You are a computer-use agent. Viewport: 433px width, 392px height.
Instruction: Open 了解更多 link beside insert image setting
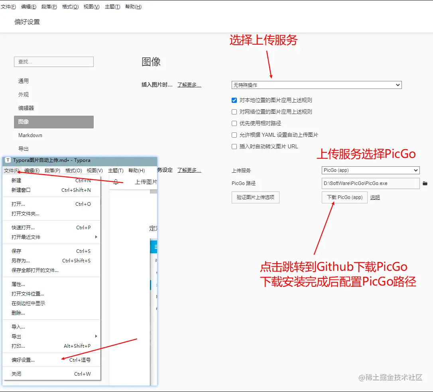[189, 85]
